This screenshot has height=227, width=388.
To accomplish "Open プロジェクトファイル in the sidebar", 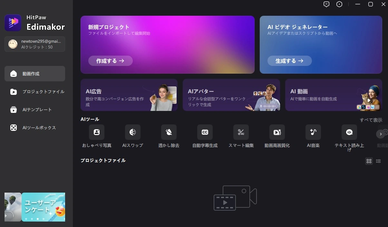I will pyautogui.click(x=35, y=92).
